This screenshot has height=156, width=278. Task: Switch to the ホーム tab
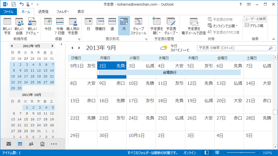click(x=26, y=12)
